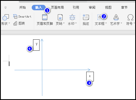
Task: Expand the 形状 dropdown arrow
Action: pos(9,23)
